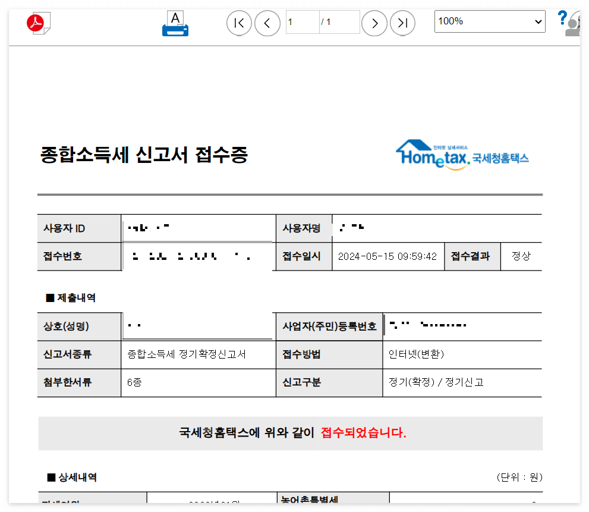589x512 pixels.
Task: Click the red 접수되었습니다 confirmation text
Action: click(x=366, y=433)
